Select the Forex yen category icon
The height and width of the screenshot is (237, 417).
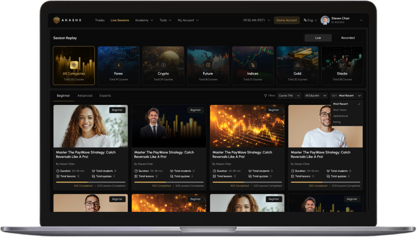click(x=119, y=65)
